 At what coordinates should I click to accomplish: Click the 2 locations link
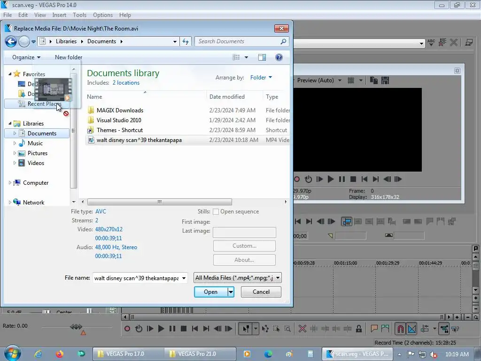click(126, 83)
